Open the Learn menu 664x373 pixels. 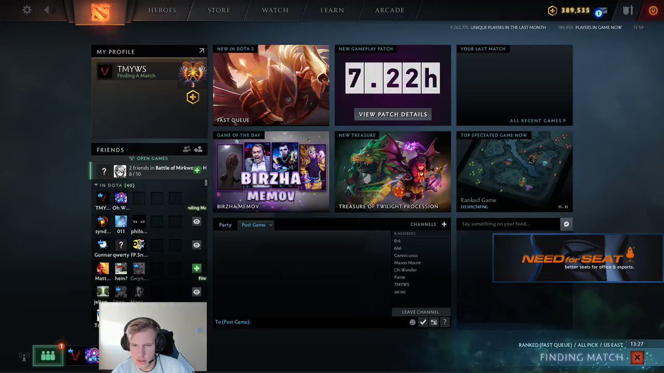coord(333,10)
